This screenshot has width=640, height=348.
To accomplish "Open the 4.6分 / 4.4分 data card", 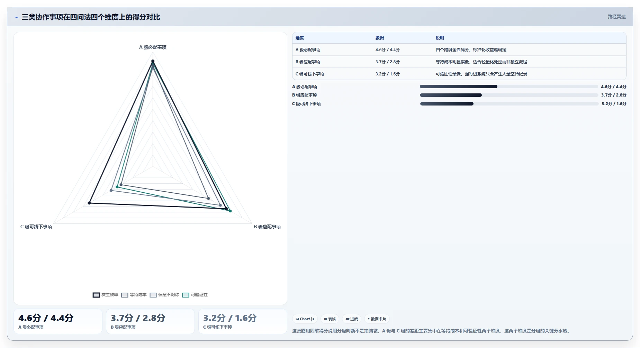I will click(58, 321).
